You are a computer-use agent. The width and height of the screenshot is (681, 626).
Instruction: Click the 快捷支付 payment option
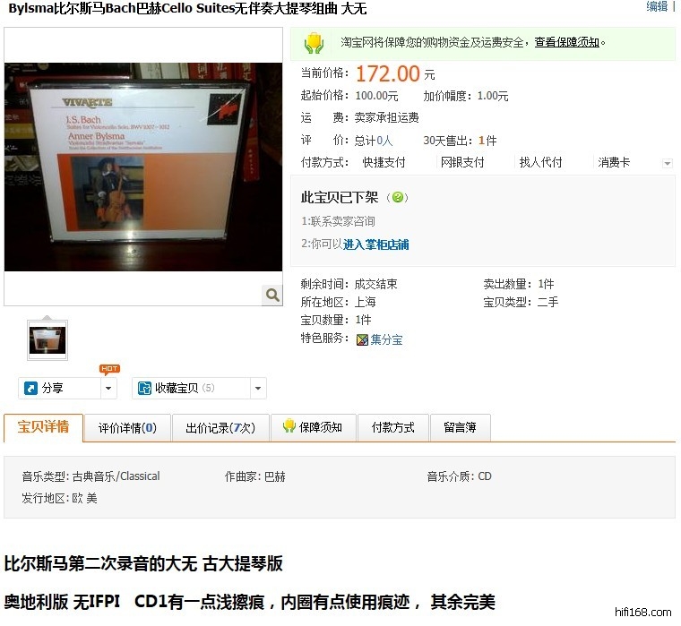coord(384,162)
